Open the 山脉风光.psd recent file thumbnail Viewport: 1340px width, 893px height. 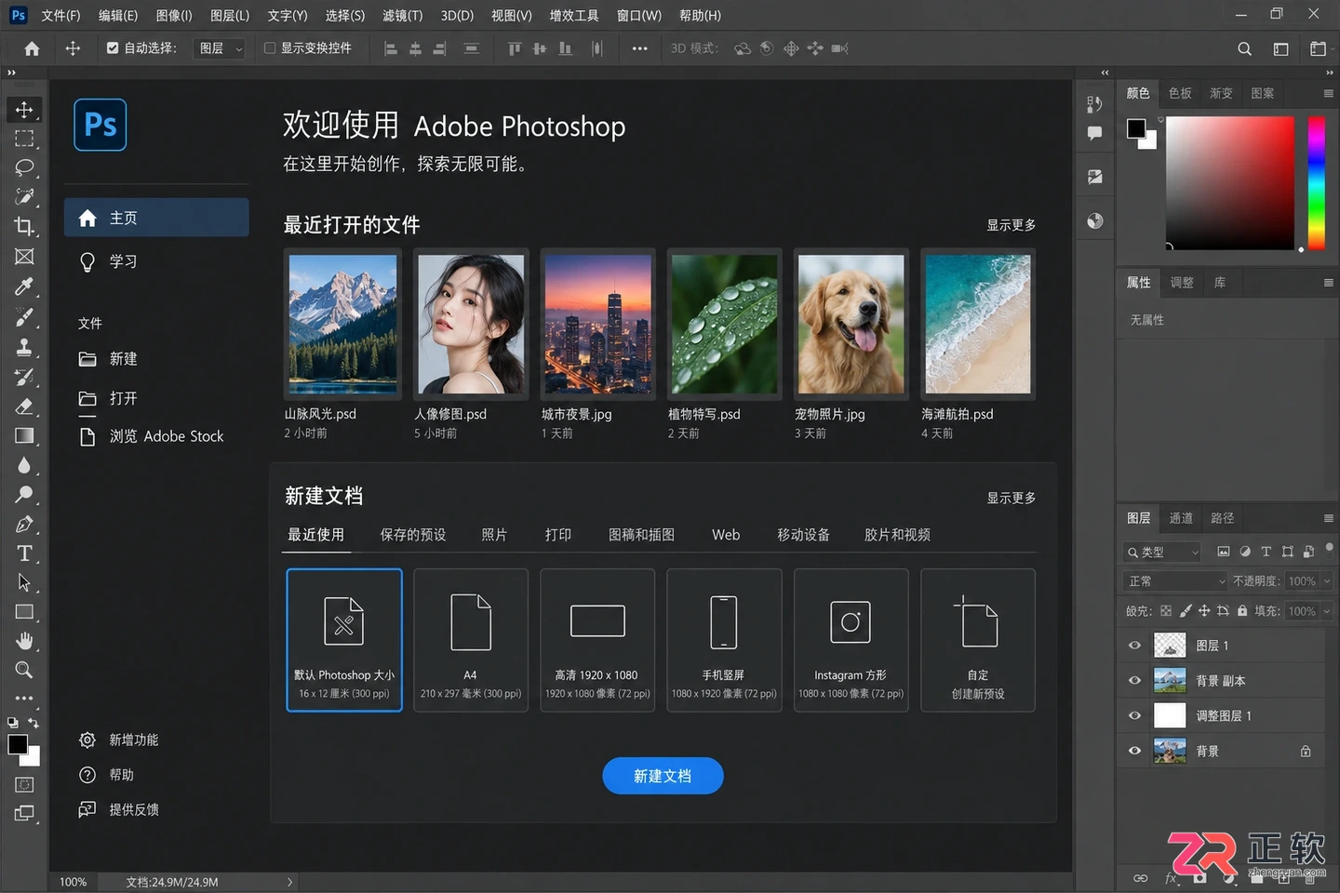point(343,324)
